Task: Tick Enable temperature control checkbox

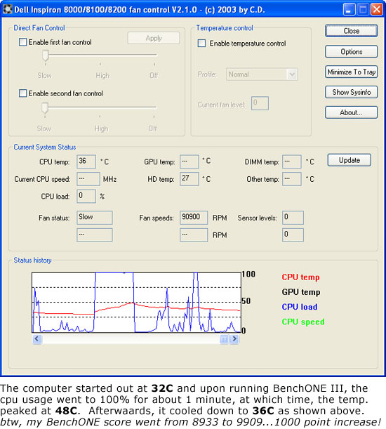Action: tap(201, 44)
